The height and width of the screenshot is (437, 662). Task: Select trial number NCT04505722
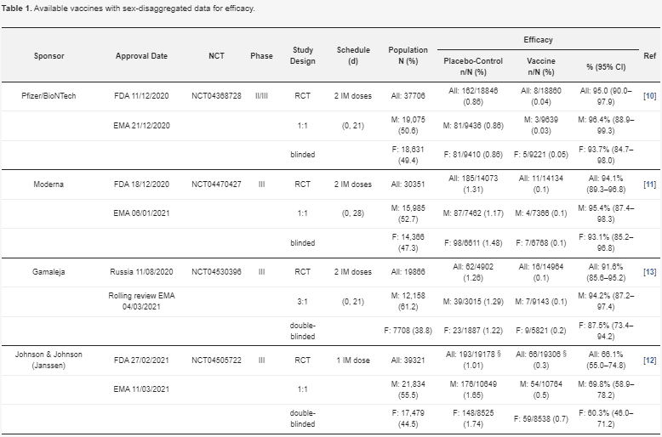pos(216,360)
